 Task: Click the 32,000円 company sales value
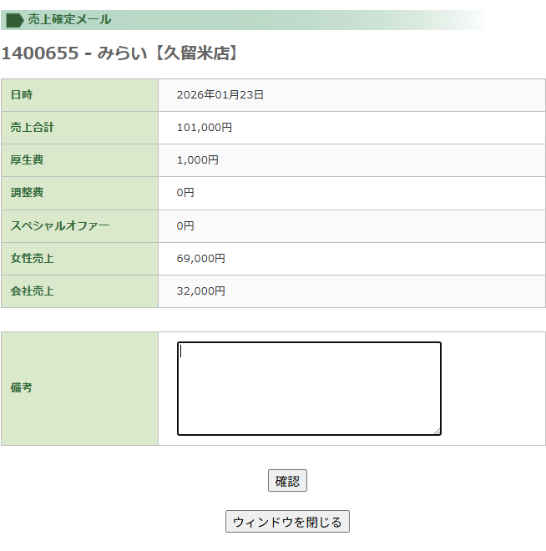201,291
